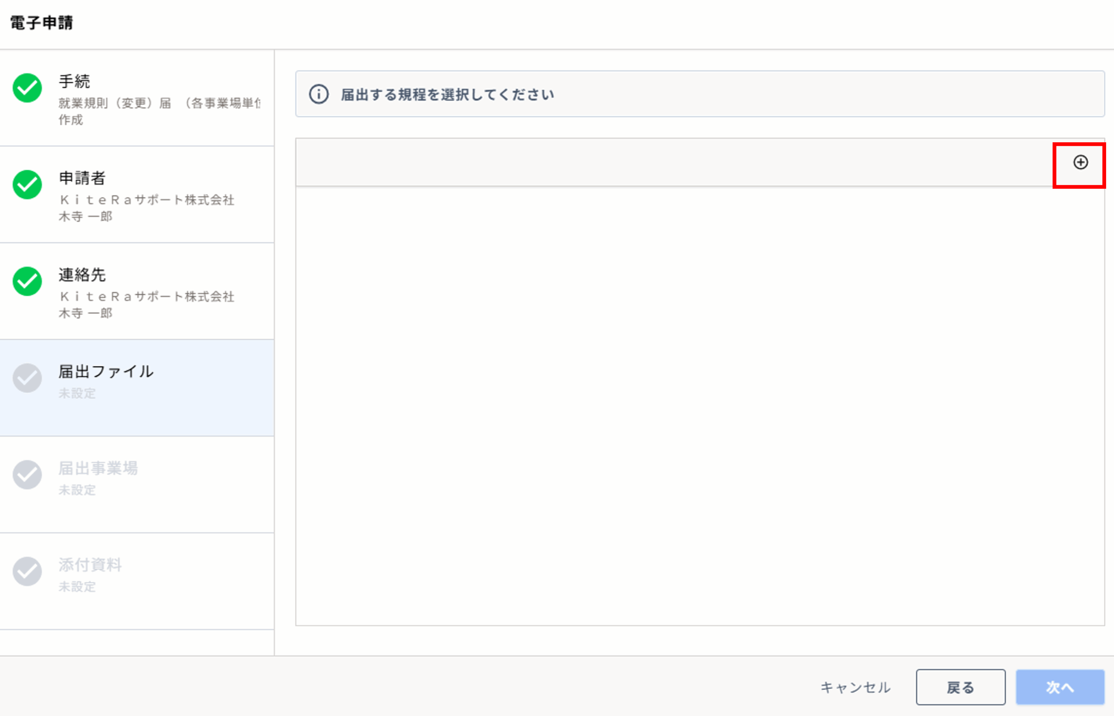Click the gray checkmark next to 届出ファイル
Image resolution: width=1114 pixels, height=716 pixels.
[x=27, y=378]
